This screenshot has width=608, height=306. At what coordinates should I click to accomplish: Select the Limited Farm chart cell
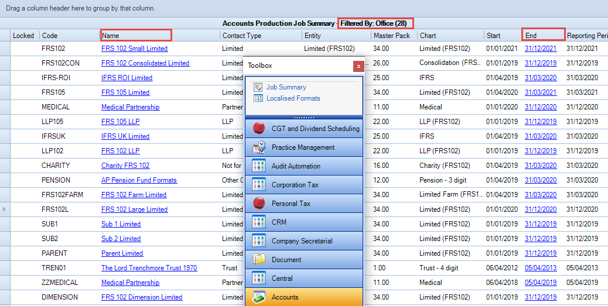[450, 195]
